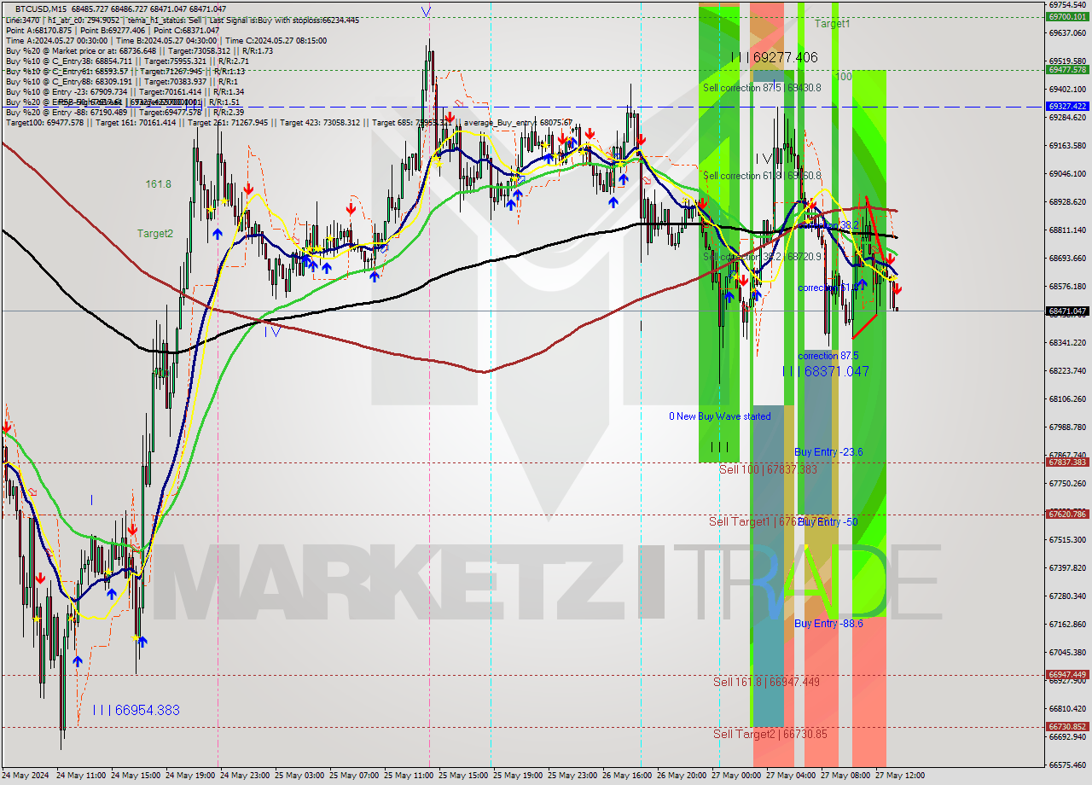Click the blue 'correction 61.8' label

pos(828,288)
